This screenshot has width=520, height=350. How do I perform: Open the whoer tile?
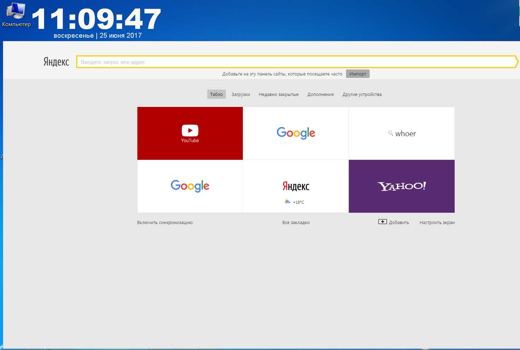pyautogui.click(x=402, y=133)
